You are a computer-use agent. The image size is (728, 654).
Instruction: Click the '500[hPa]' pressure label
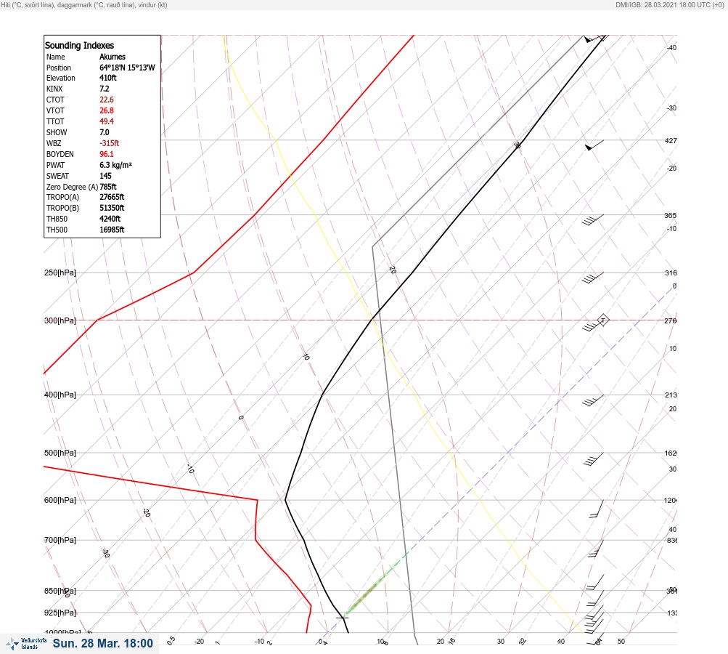point(60,453)
